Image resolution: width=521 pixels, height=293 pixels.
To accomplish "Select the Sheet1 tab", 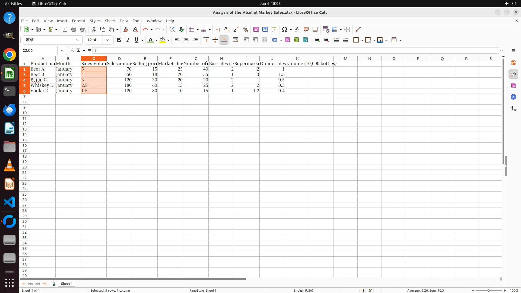I will [66, 284].
